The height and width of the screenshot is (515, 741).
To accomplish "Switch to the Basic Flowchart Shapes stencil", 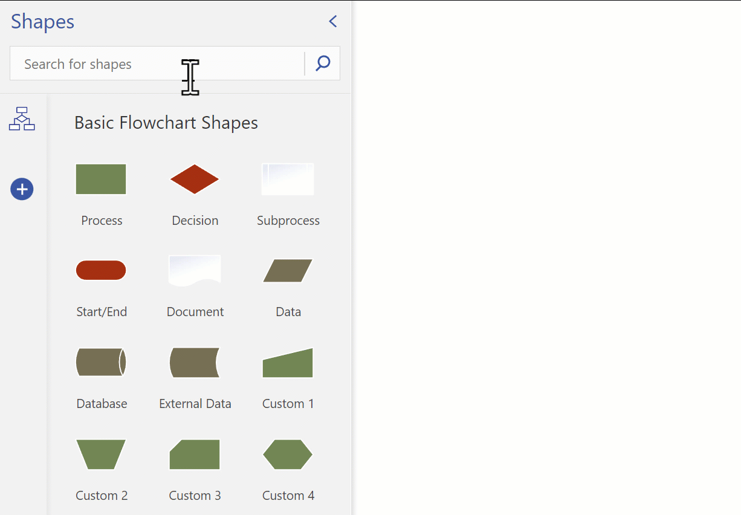I will point(22,119).
